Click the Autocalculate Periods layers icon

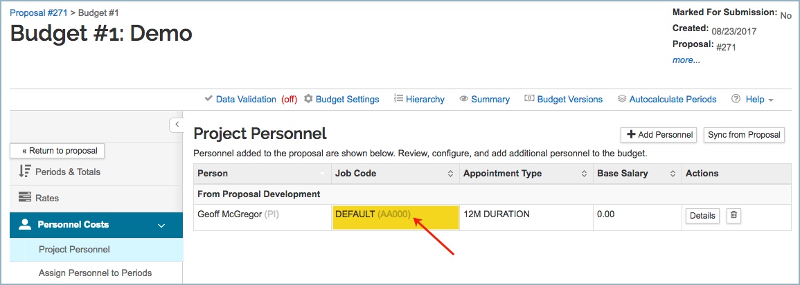[x=622, y=99]
